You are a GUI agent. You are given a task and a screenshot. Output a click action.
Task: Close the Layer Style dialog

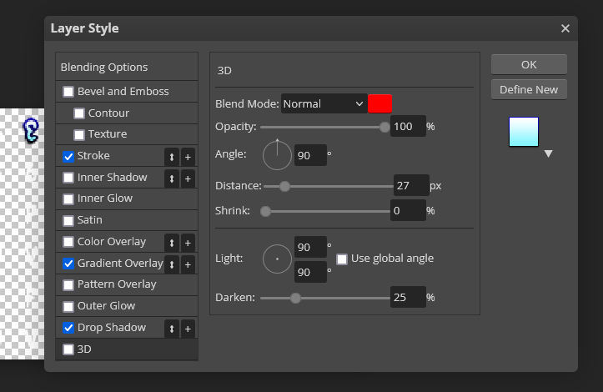pyautogui.click(x=565, y=28)
